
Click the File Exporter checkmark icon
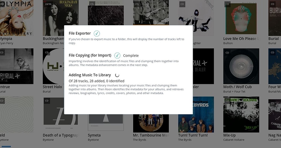click(97, 33)
